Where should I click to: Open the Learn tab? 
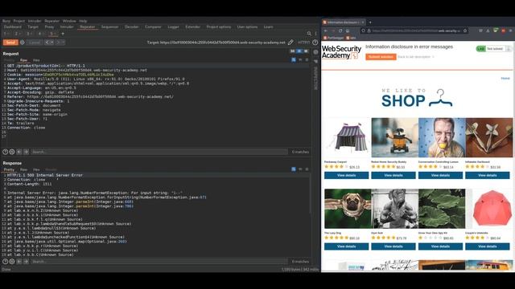pos(268,26)
